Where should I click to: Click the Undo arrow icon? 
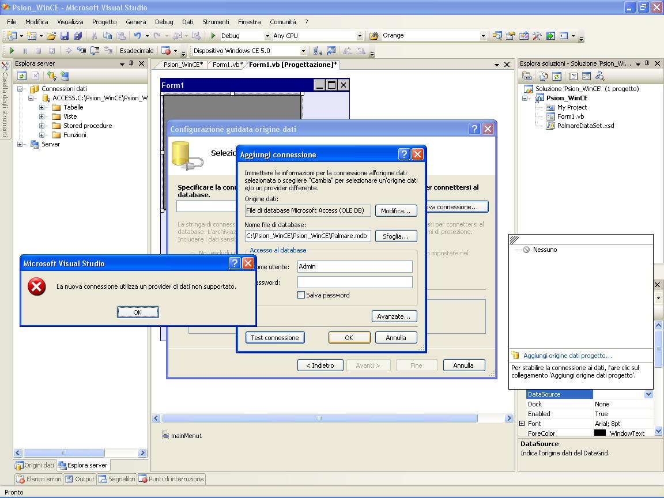point(137,36)
